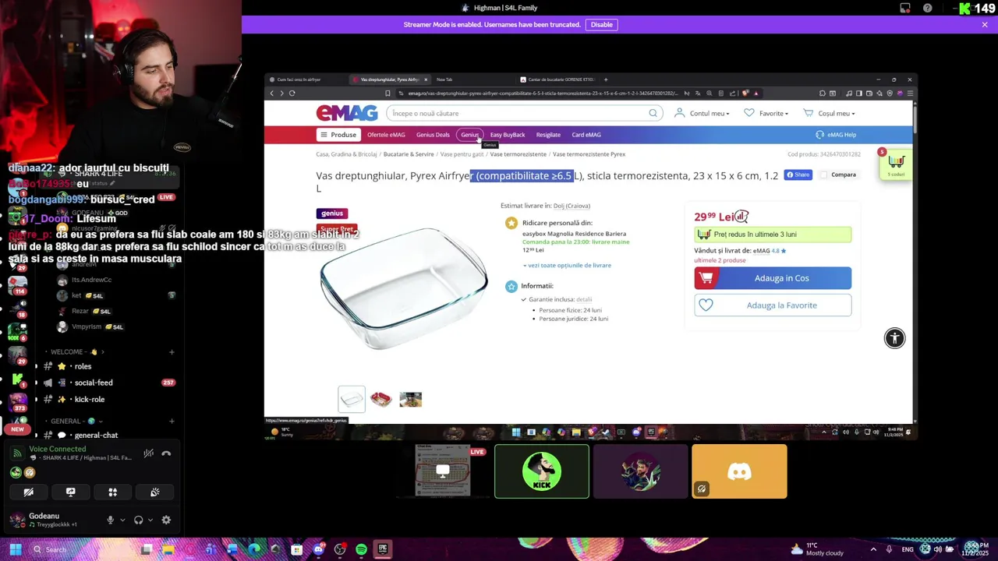The height and width of the screenshot is (561, 998).
Task: Expand the Contul meu dropdown
Action: pos(702,113)
